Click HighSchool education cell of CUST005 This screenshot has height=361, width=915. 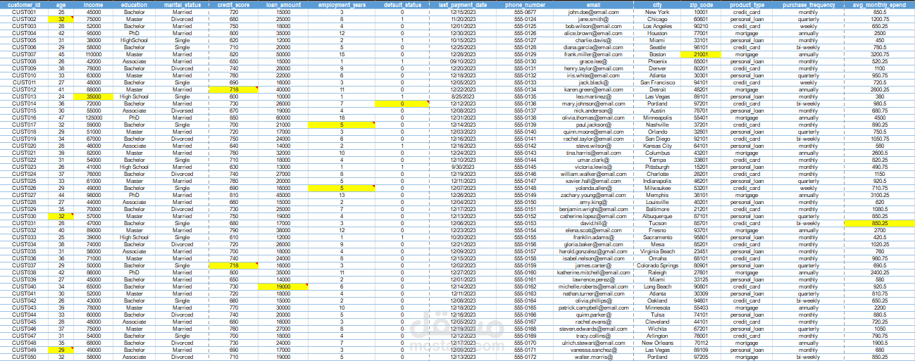134,40
